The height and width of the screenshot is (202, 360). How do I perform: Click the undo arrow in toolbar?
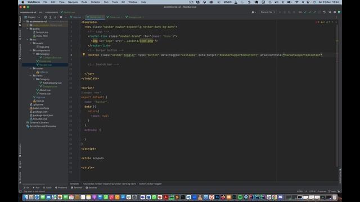[x=324, y=12]
